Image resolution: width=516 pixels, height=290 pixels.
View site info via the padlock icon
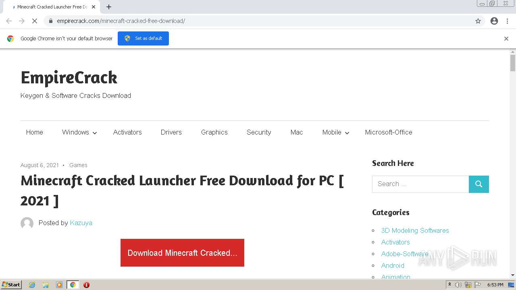(x=51, y=21)
